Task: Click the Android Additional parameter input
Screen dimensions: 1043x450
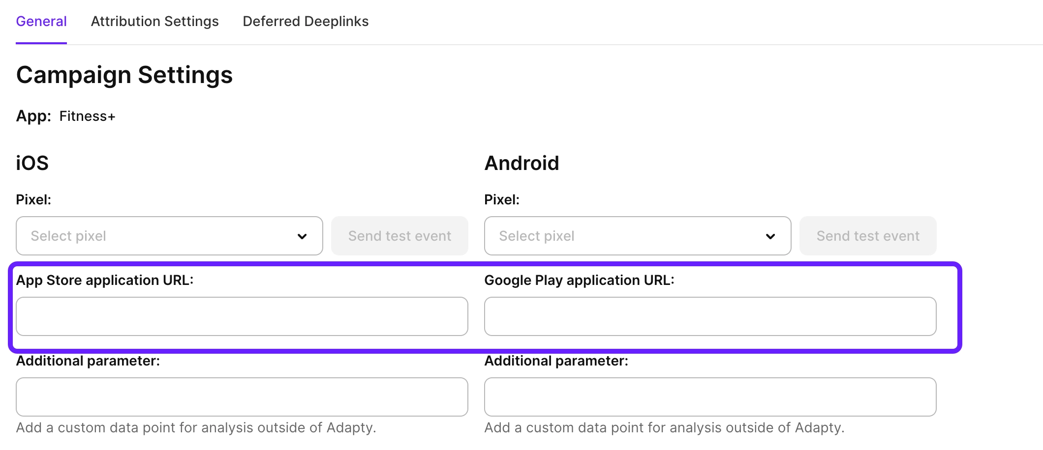Action: [710, 397]
